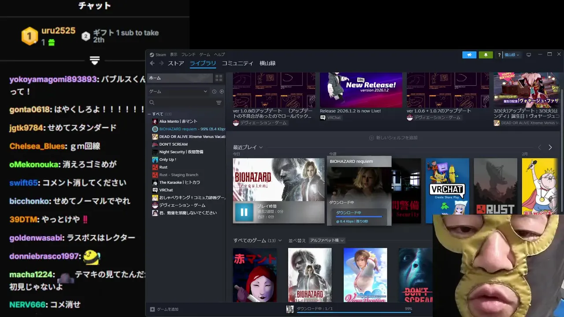Open the RUST tile in recent games
Image resolution: width=564 pixels, height=317 pixels.
tap(495, 187)
